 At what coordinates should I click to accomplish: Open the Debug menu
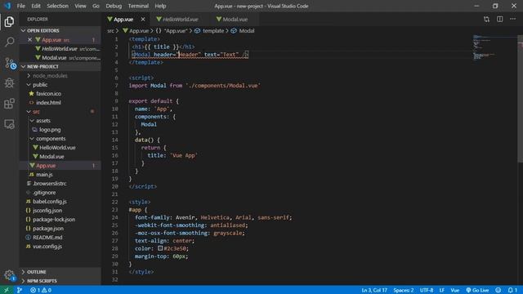coord(114,6)
